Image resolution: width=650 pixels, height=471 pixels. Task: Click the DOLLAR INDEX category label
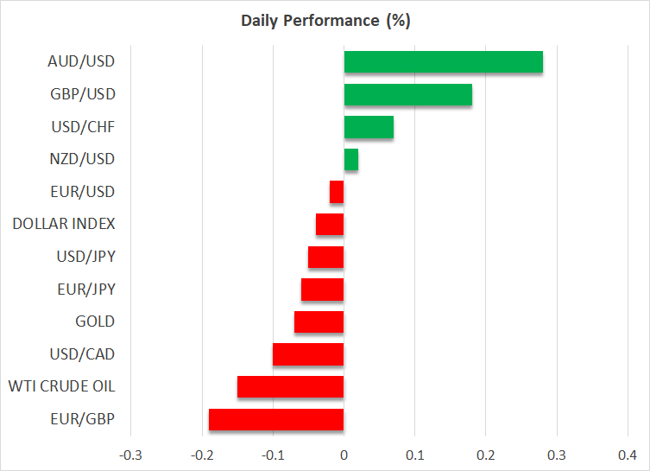tap(64, 224)
